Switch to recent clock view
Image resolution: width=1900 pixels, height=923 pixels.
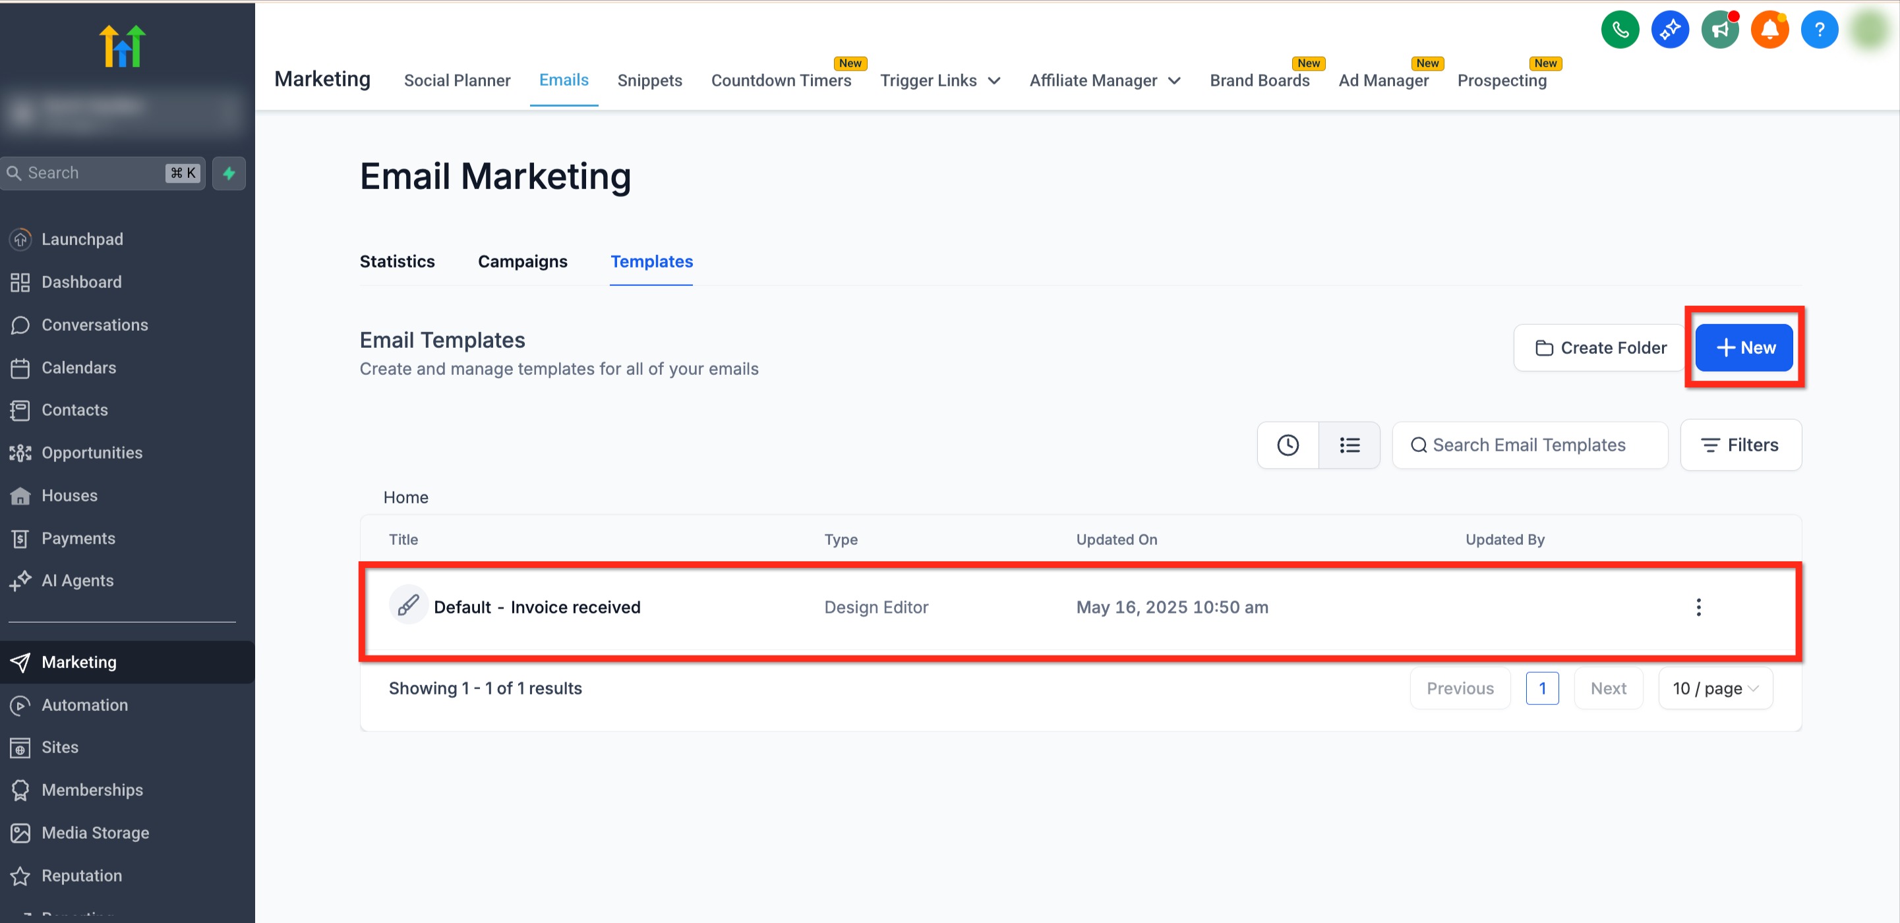pyautogui.click(x=1287, y=445)
